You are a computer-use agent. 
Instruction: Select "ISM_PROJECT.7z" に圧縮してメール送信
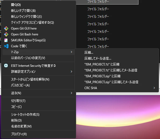(x=117, y=70)
